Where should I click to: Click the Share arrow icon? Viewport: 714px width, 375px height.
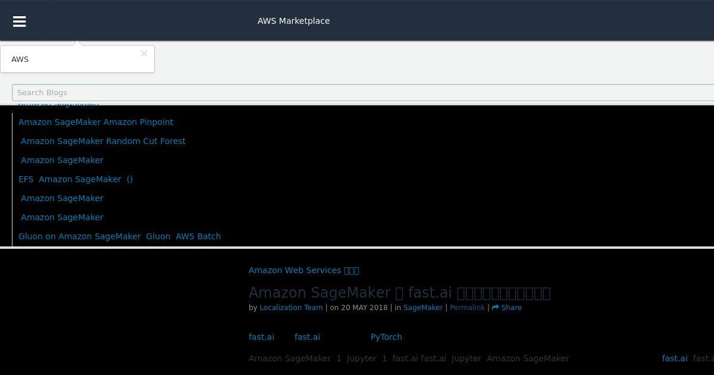[x=495, y=308]
